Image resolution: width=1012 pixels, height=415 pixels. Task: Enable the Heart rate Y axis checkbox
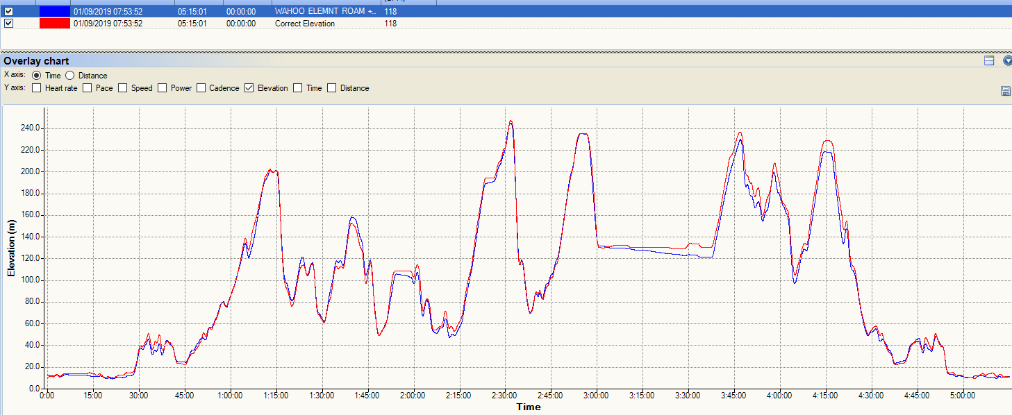(36, 88)
